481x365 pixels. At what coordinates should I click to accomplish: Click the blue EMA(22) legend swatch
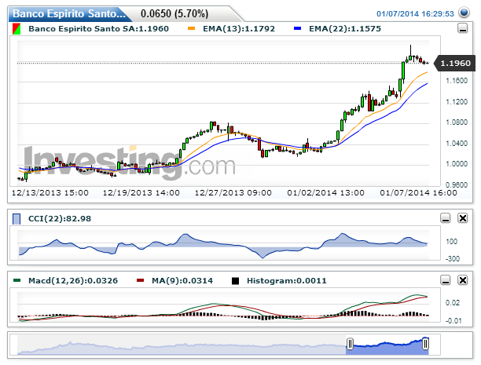pyautogui.click(x=297, y=28)
